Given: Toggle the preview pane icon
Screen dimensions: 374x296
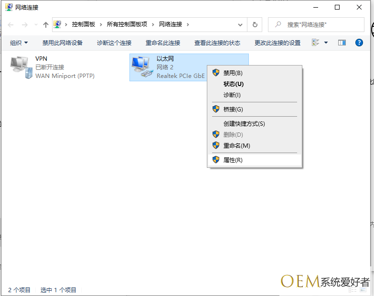Looking at the screenshot, I should (x=342, y=43).
